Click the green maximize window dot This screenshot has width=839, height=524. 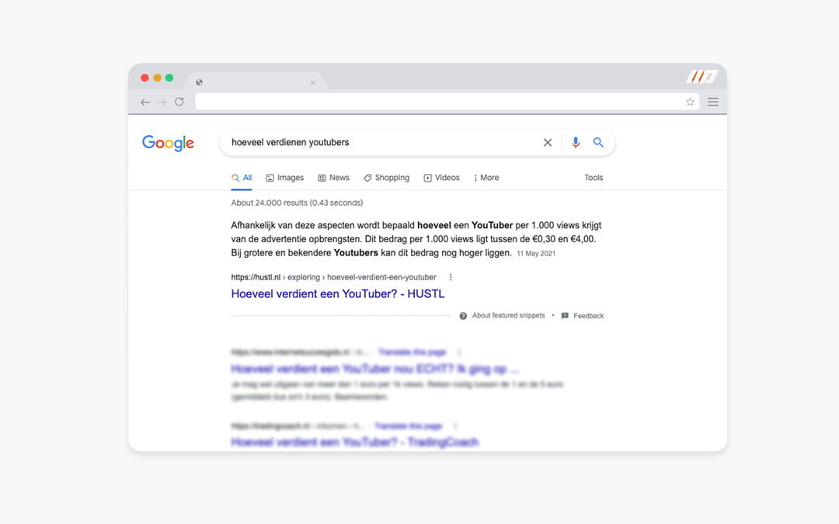click(169, 78)
